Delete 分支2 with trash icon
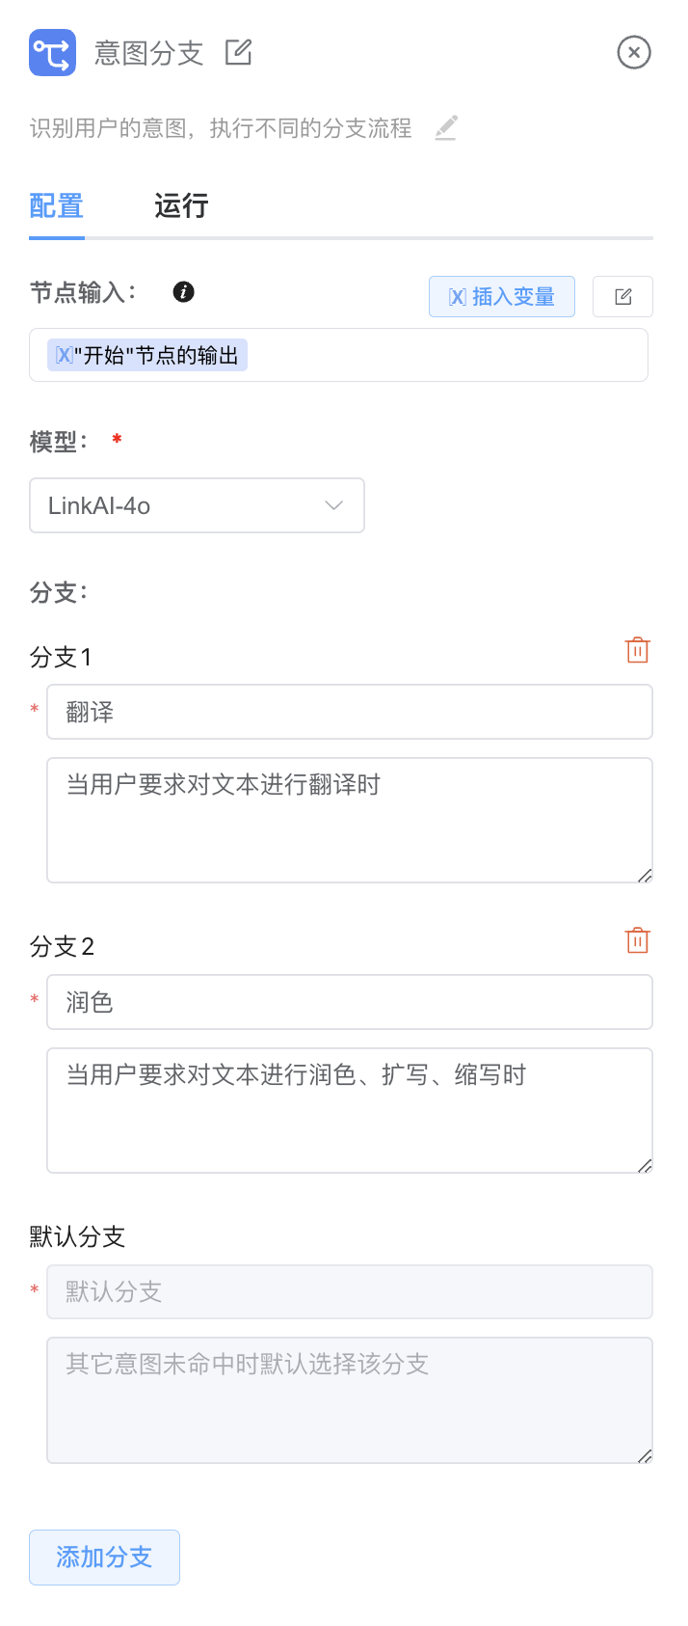Image resolution: width=688 pixels, height=1626 pixels. (x=637, y=940)
